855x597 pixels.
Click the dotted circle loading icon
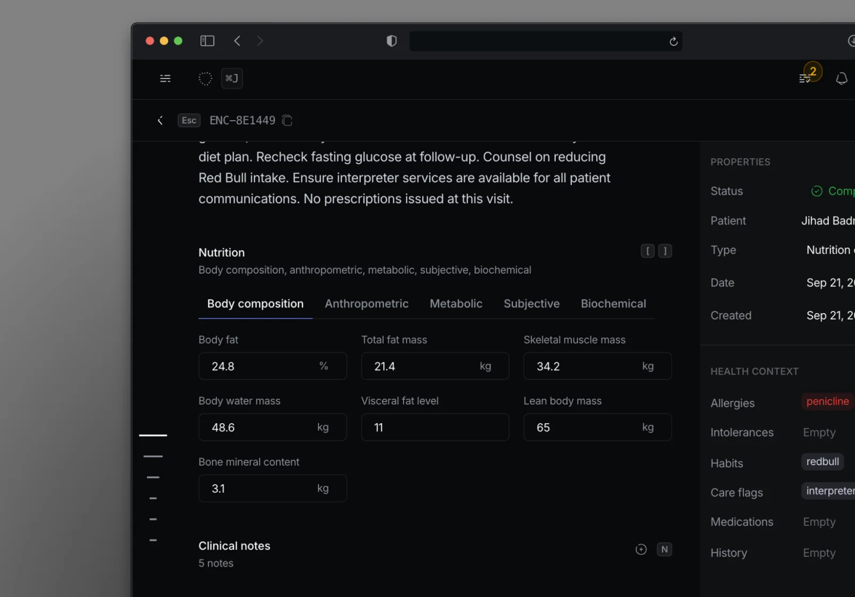pyautogui.click(x=205, y=79)
